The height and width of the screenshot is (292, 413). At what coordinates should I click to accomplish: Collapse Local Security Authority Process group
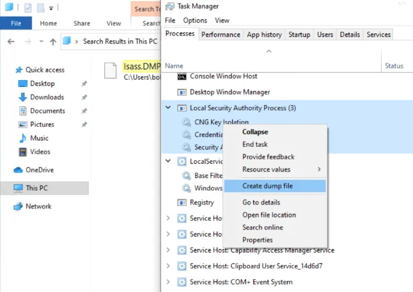168,108
